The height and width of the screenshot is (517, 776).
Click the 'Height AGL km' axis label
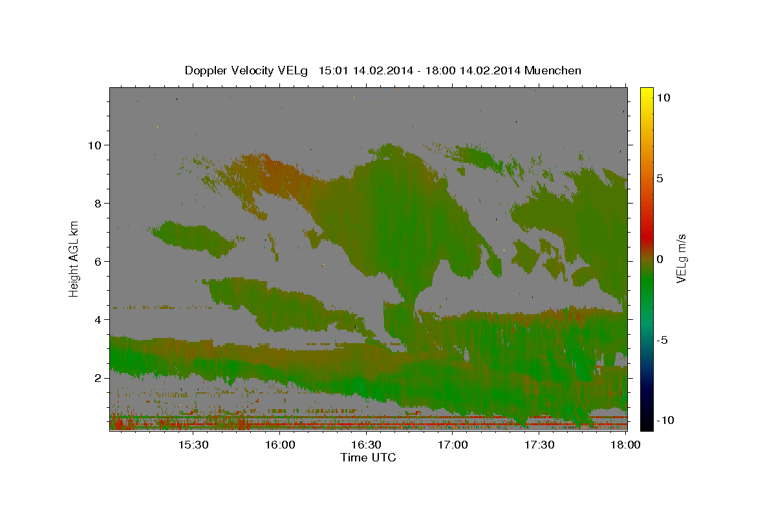[x=74, y=259]
